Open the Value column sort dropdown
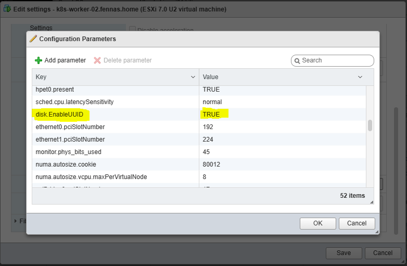 (360, 77)
